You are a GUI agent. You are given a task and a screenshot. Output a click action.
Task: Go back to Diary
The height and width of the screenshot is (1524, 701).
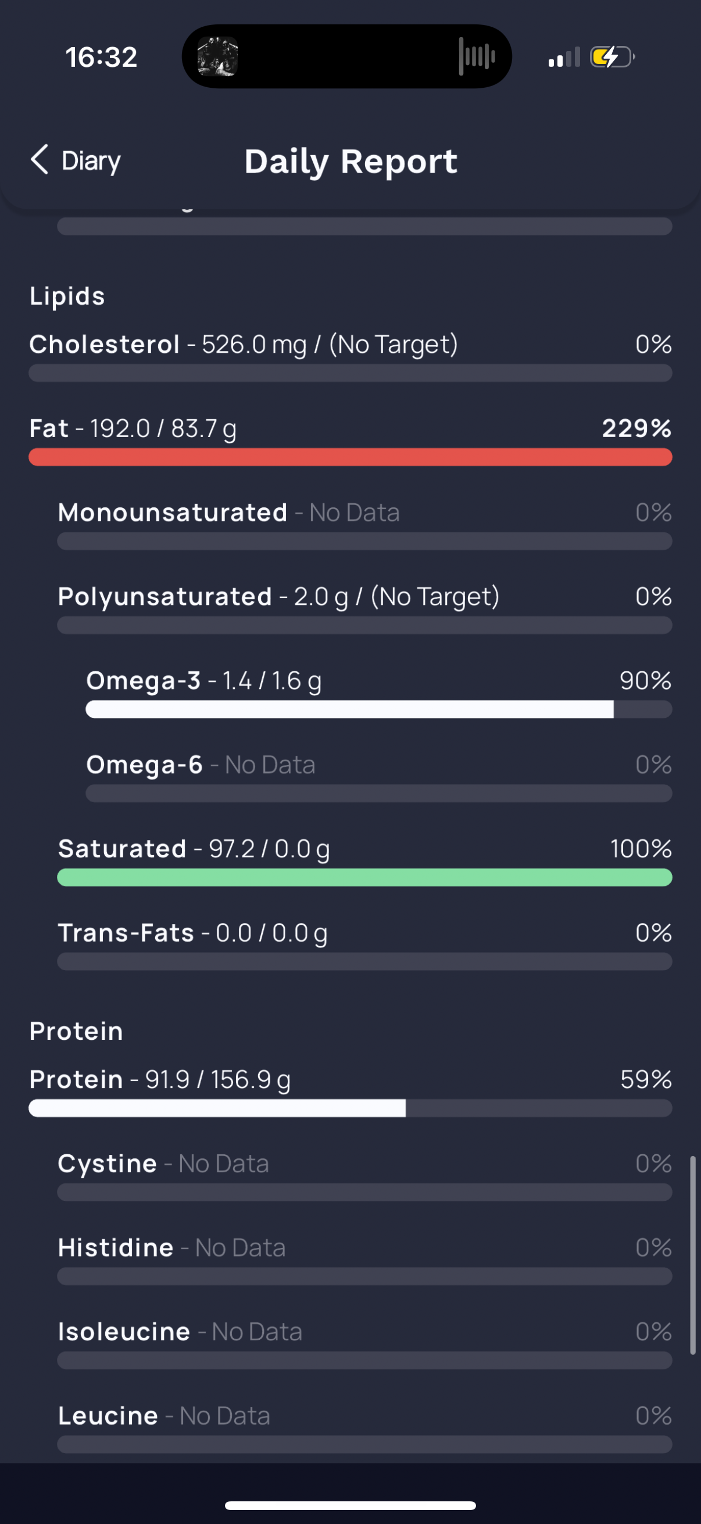coord(91,160)
